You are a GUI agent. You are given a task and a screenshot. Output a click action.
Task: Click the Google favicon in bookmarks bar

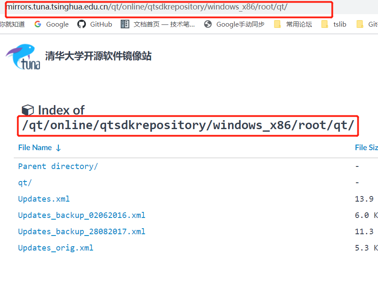pyautogui.click(x=38, y=24)
